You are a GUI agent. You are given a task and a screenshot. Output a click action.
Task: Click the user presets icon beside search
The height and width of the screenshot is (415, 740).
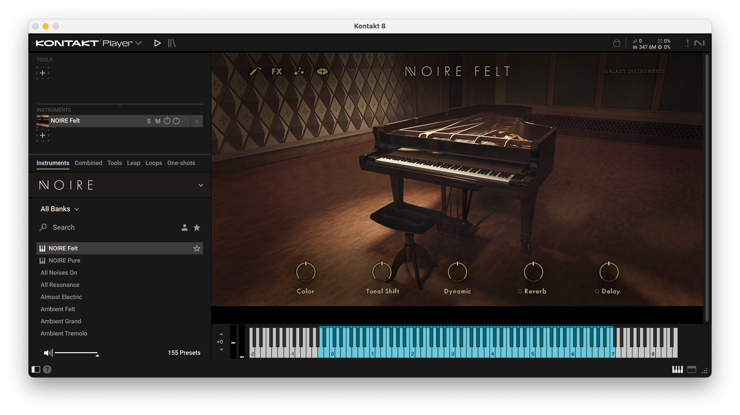pos(185,227)
